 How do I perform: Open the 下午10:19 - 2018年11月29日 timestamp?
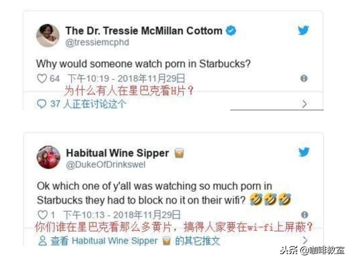(x=126, y=79)
